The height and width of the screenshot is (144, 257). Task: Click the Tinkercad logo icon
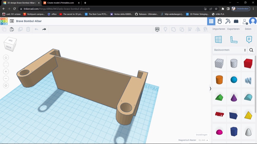(x=4, y=21)
